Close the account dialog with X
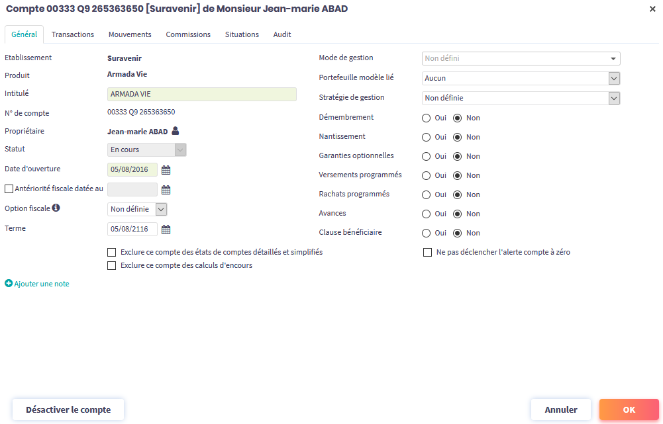Image resolution: width=663 pixels, height=424 pixels. click(x=652, y=9)
